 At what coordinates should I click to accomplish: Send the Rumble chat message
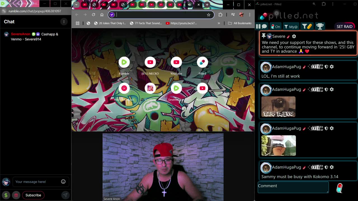click(x=65, y=195)
